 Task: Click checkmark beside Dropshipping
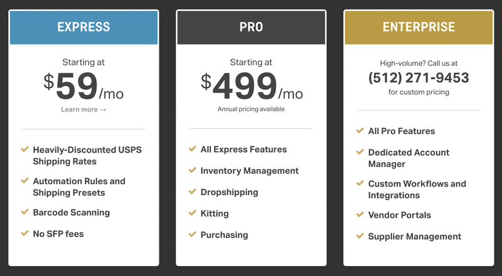pos(193,192)
